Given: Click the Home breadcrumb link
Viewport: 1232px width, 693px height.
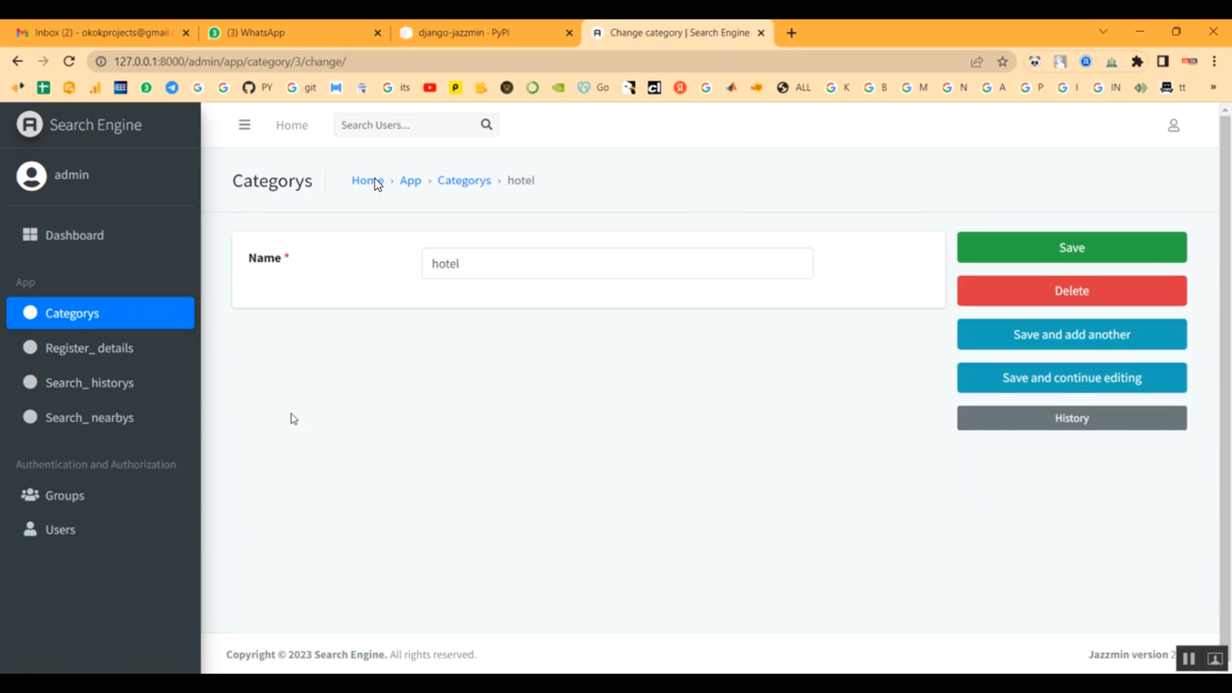Looking at the screenshot, I should tap(367, 181).
